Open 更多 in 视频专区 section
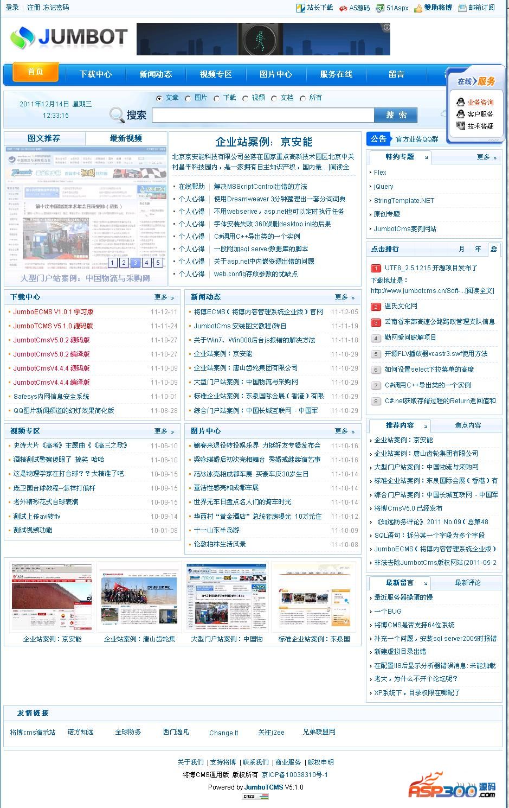Image resolution: width=509 pixels, height=808 pixels. point(164,431)
